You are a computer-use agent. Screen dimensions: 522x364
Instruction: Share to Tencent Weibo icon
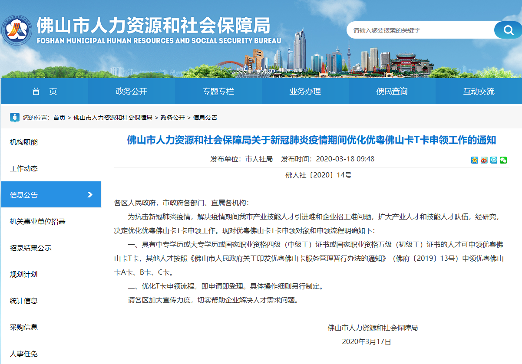click(x=494, y=160)
